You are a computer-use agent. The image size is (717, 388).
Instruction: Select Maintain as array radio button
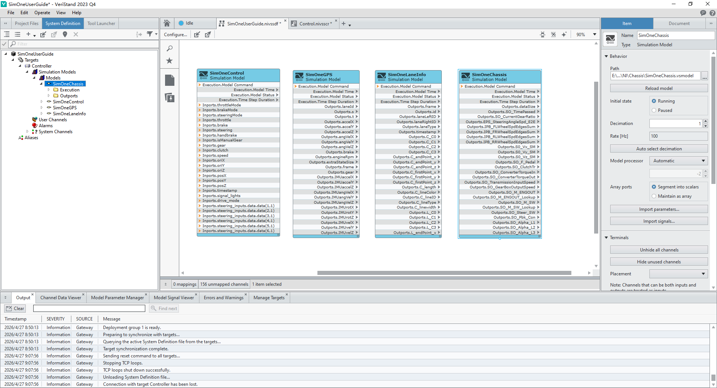coord(654,196)
